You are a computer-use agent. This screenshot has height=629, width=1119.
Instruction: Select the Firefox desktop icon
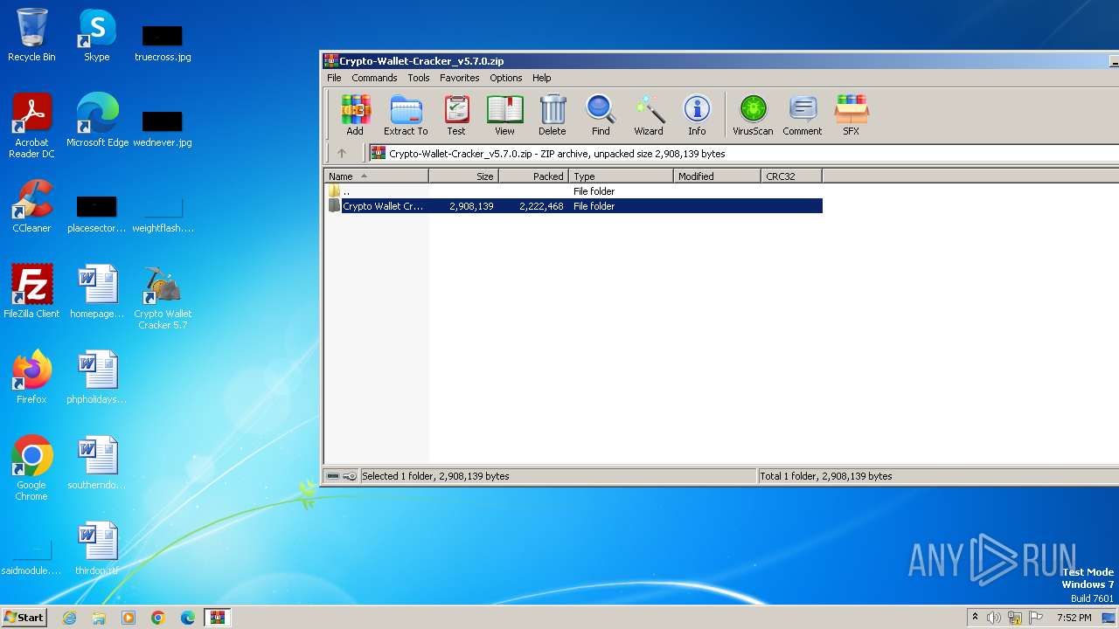coord(31,377)
